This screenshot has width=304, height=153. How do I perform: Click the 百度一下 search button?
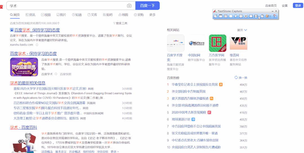tap(147, 6)
